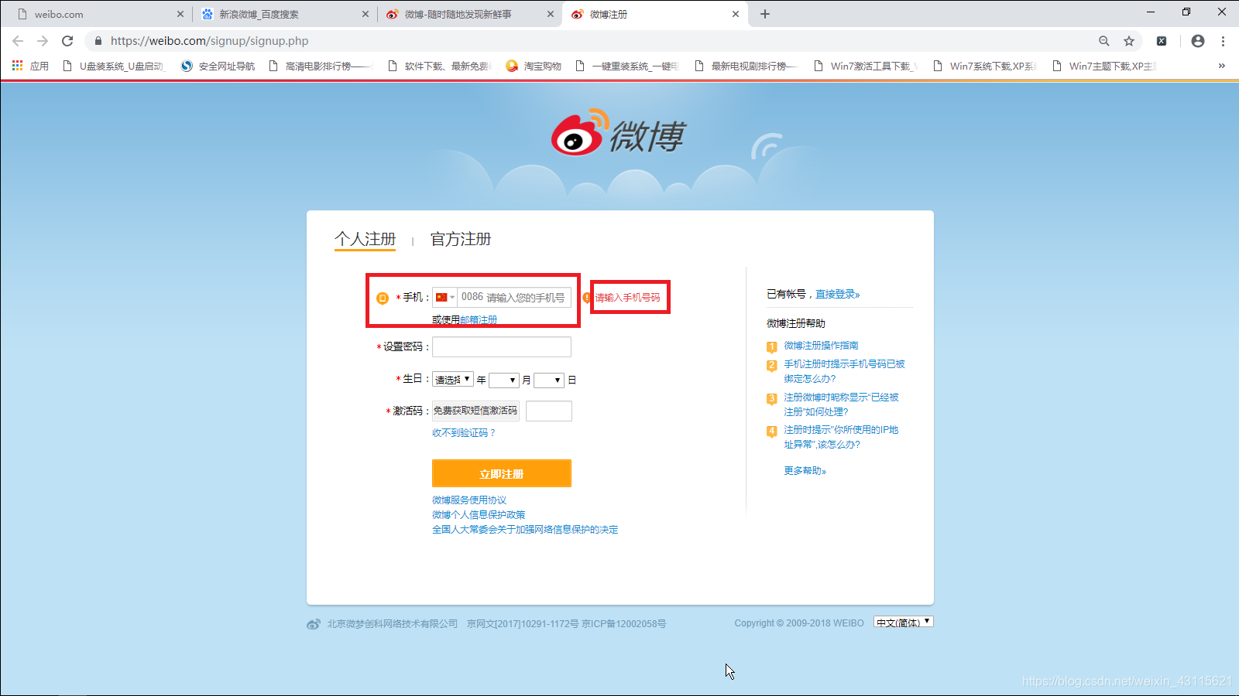Screen dimensions: 1239x696
Task: Open the birthday month dropdown
Action: pos(503,380)
